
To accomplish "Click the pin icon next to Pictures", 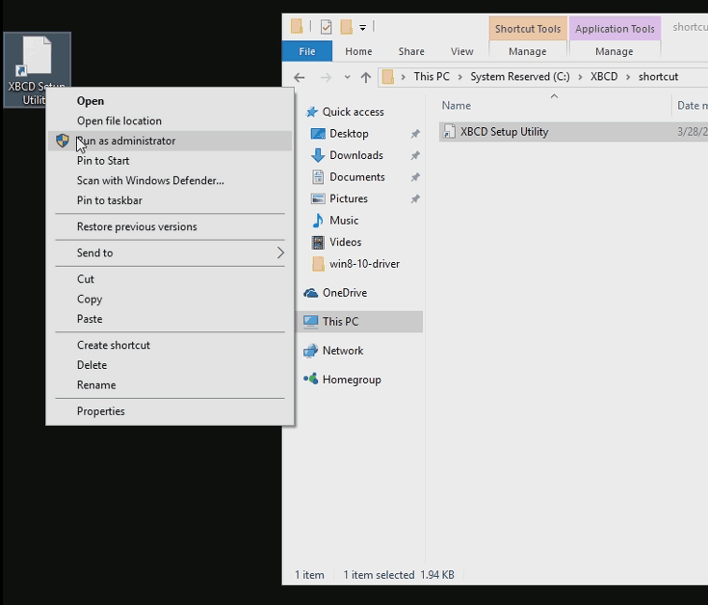I will pyautogui.click(x=415, y=198).
